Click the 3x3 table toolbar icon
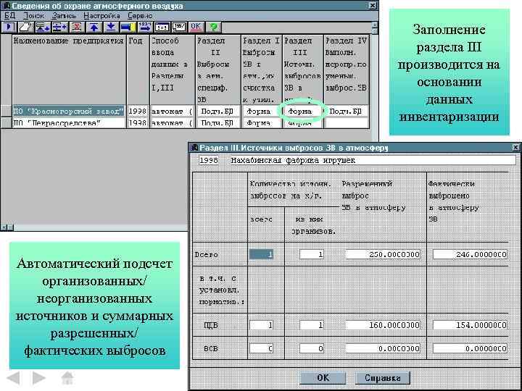 162,28
